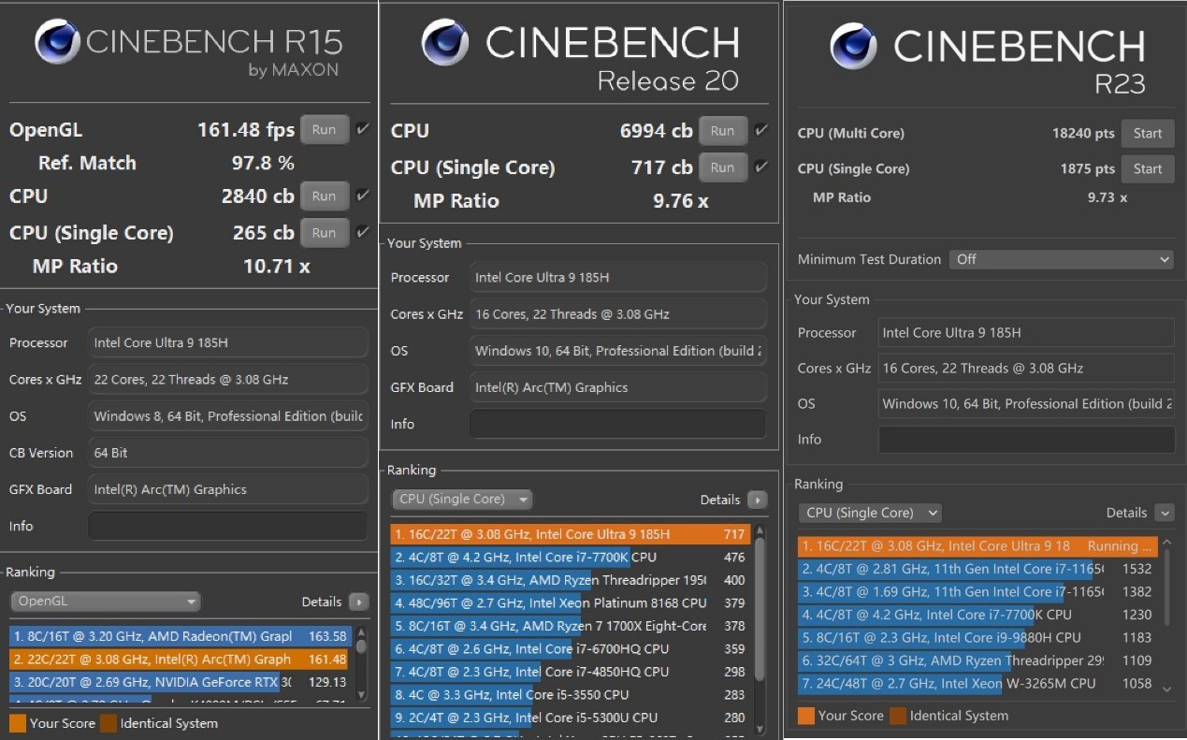Run CPU (Single Core) benchmark in R15

click(325, 233)
